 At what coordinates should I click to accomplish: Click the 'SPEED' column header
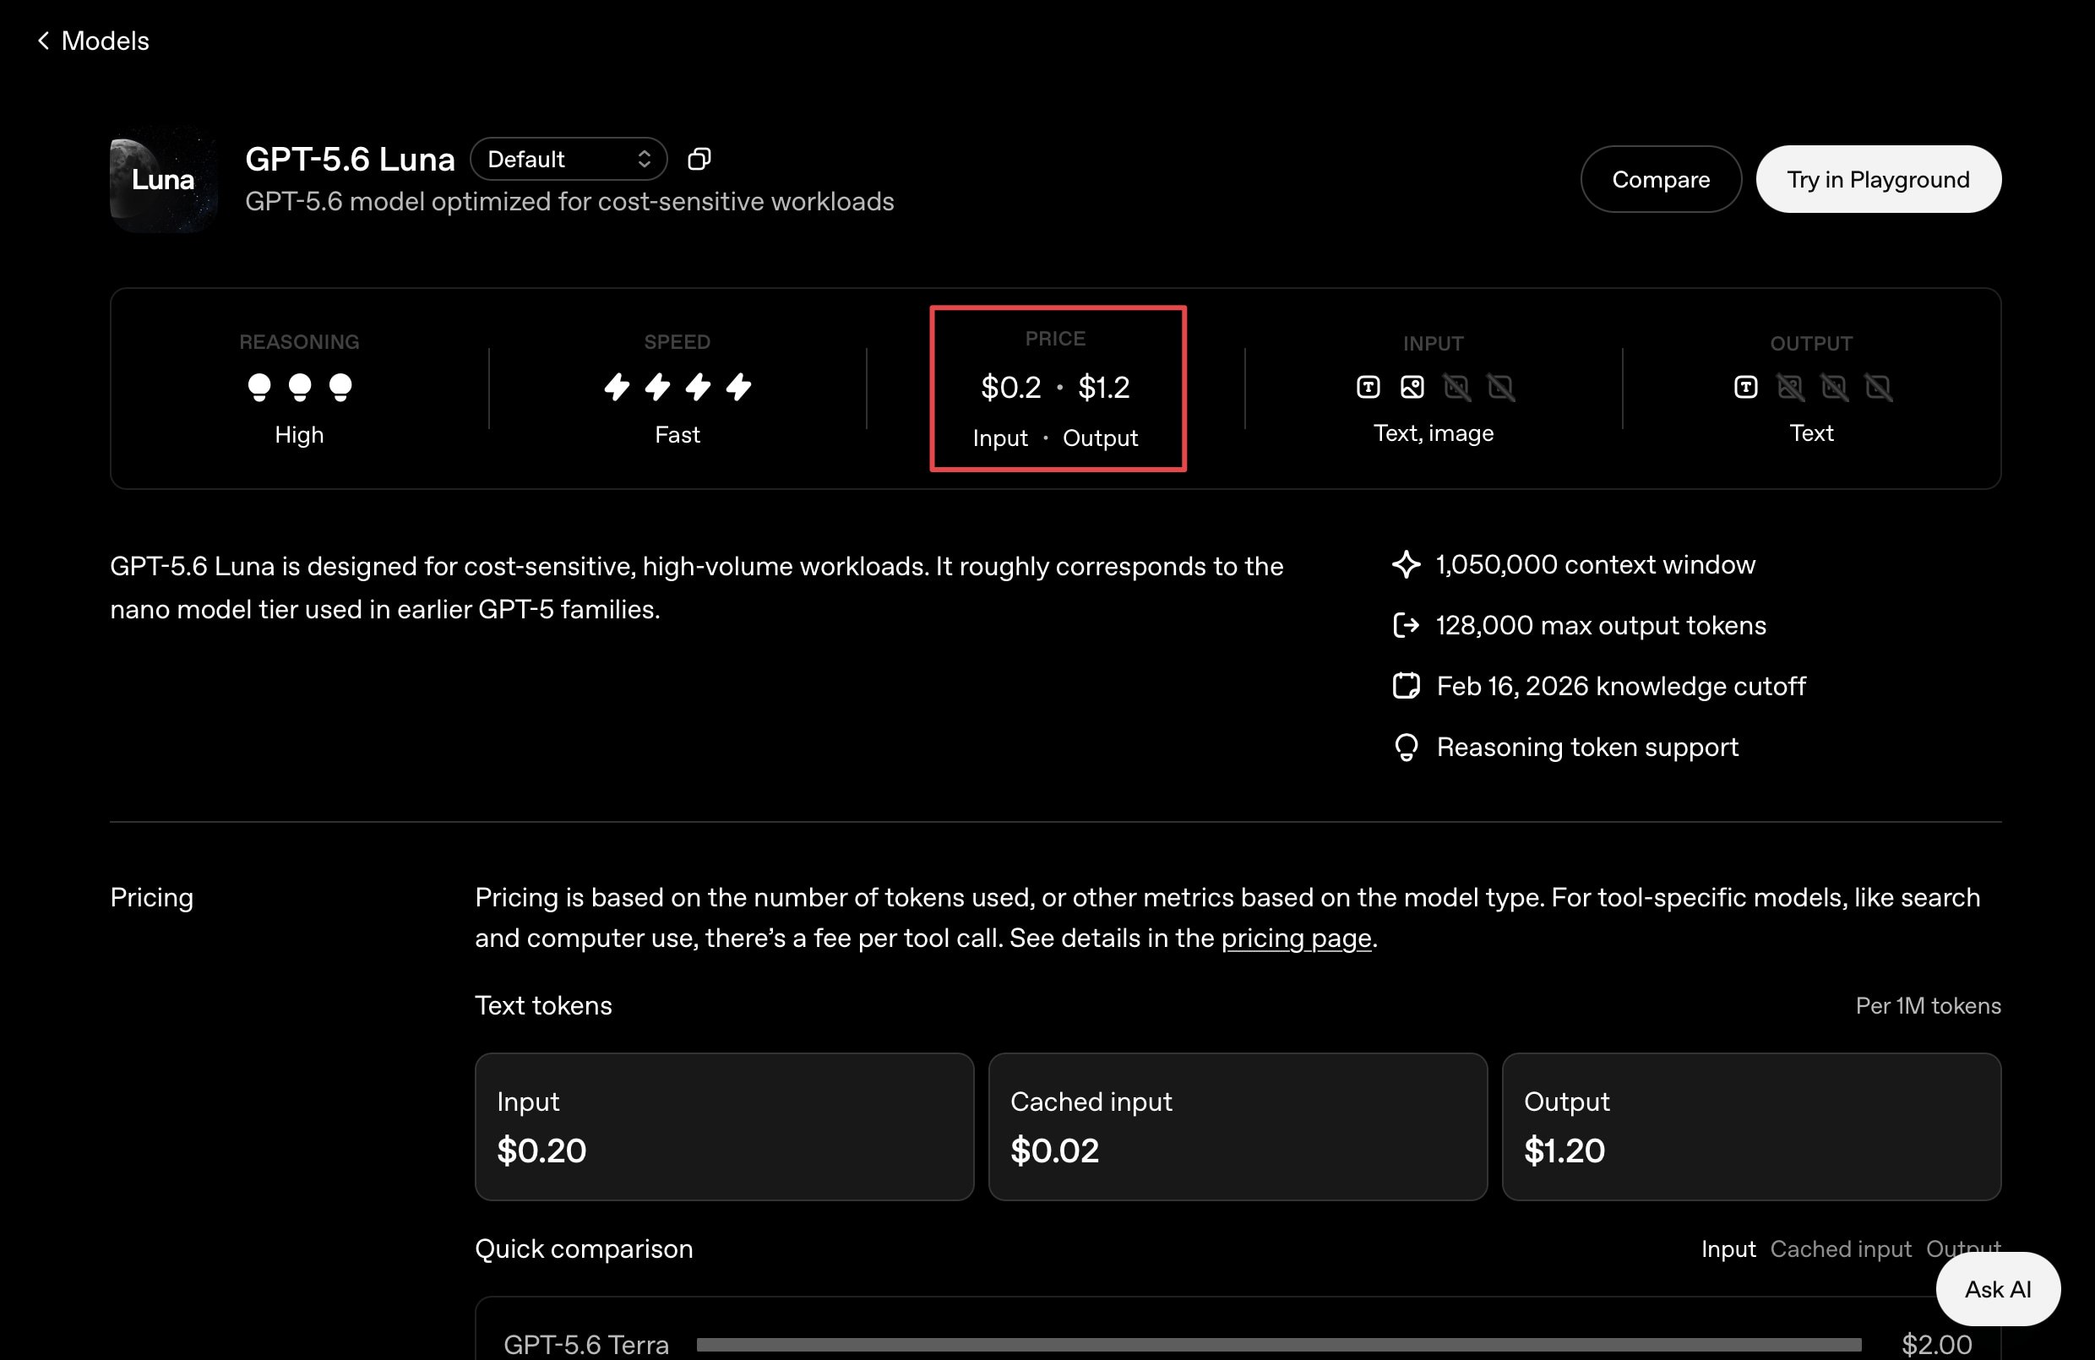tap(677, 341)
